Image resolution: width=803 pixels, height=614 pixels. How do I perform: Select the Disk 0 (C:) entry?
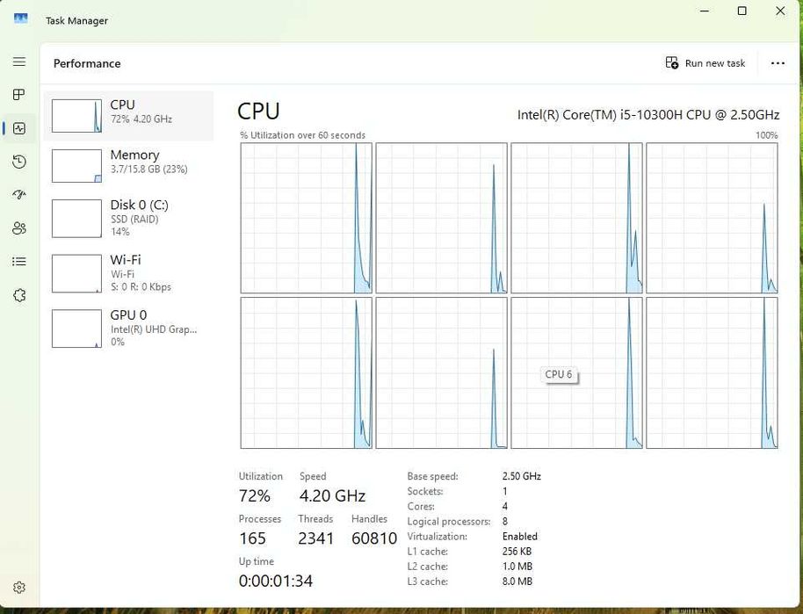[128, 218]
